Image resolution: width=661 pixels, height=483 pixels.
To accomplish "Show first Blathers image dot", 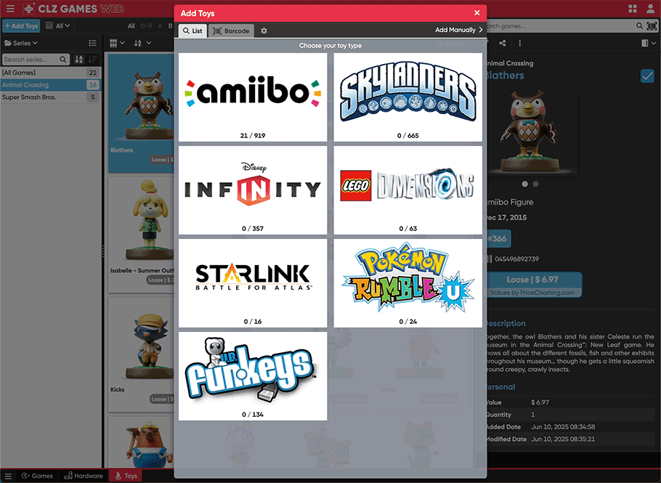I will (x=525, y=184).
